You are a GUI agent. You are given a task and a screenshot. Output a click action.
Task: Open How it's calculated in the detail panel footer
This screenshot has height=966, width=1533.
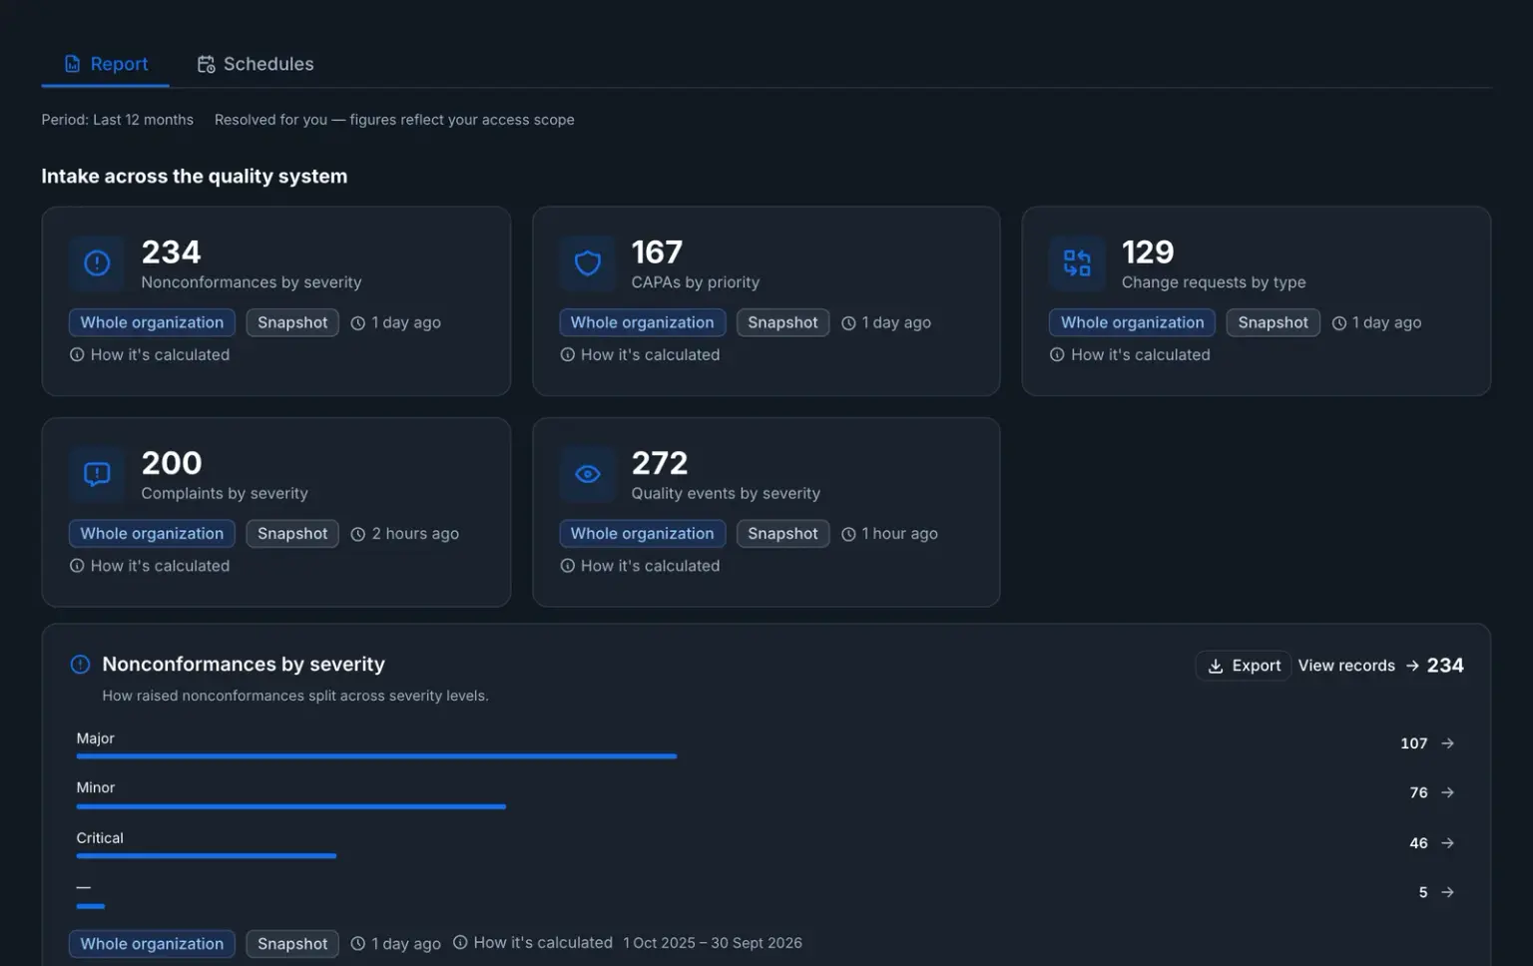click(x=533, y=943)
